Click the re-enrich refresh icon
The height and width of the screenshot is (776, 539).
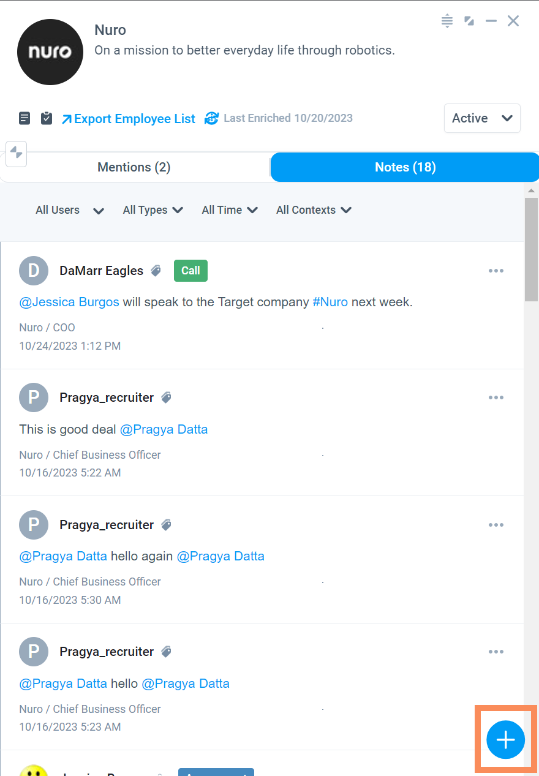[211, 118]
